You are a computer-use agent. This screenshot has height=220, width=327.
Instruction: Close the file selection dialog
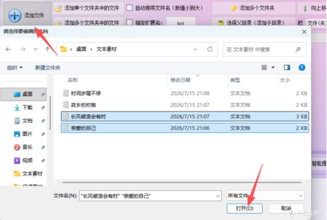304,32
